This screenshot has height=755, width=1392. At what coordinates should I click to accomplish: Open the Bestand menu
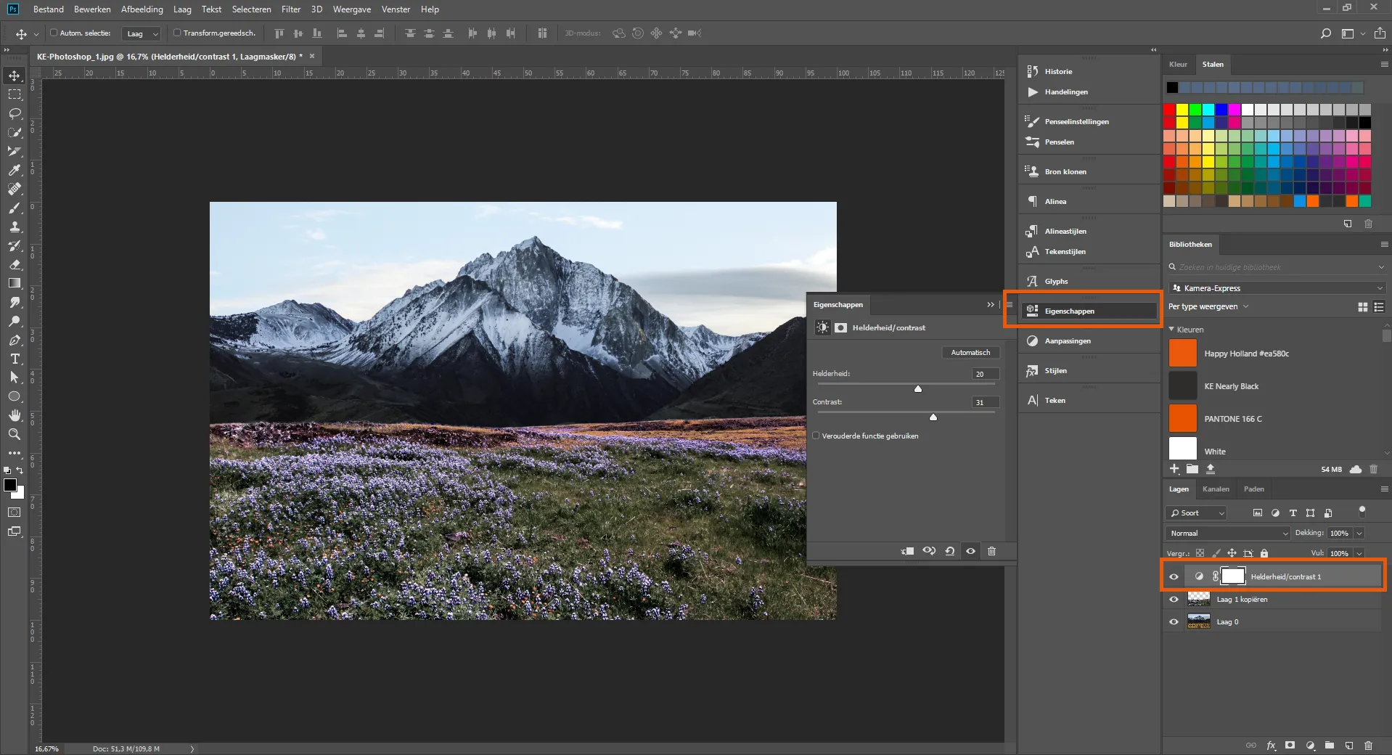[49, 9]
